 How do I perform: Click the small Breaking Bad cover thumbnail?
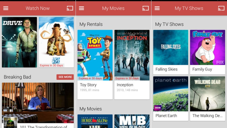coord(10,123)
